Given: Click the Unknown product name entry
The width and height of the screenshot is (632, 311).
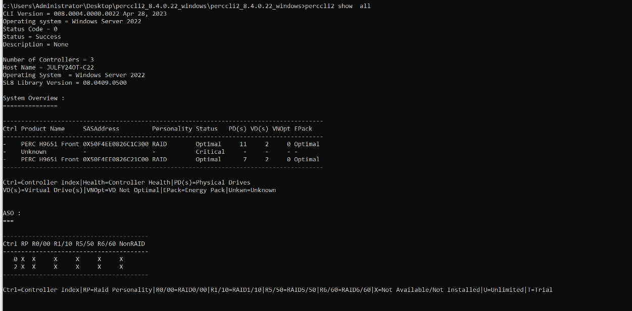Looking at the screenshot, I should pos(34,152).
